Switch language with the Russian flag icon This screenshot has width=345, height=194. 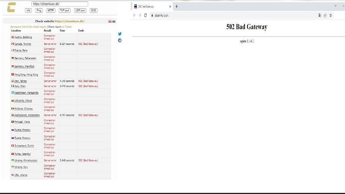pyautogui.click(x=114, y=21)
